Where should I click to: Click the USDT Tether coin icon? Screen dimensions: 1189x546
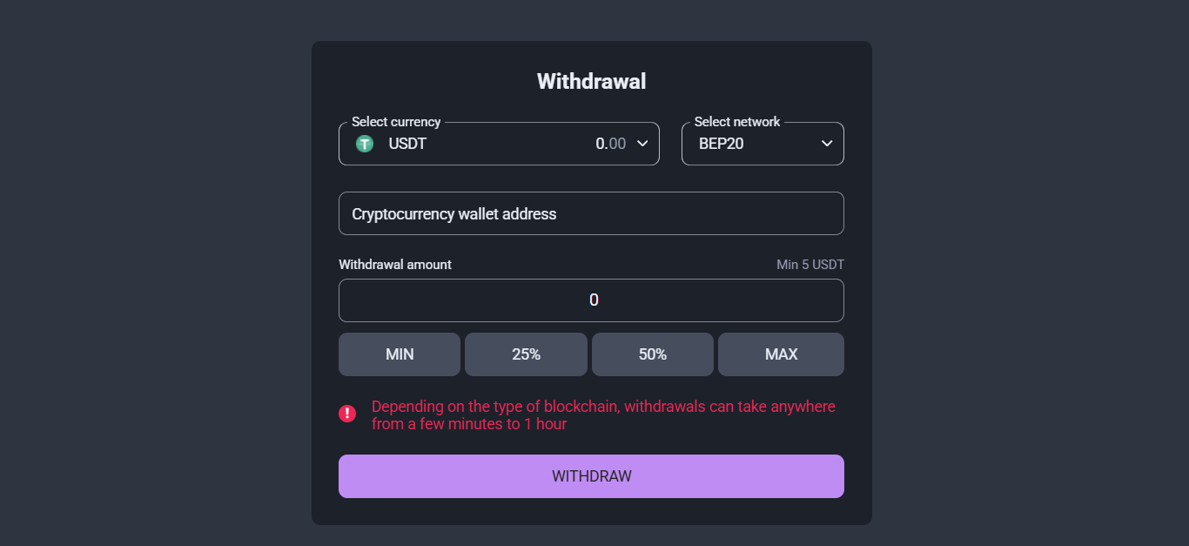(x=365, y=143)
